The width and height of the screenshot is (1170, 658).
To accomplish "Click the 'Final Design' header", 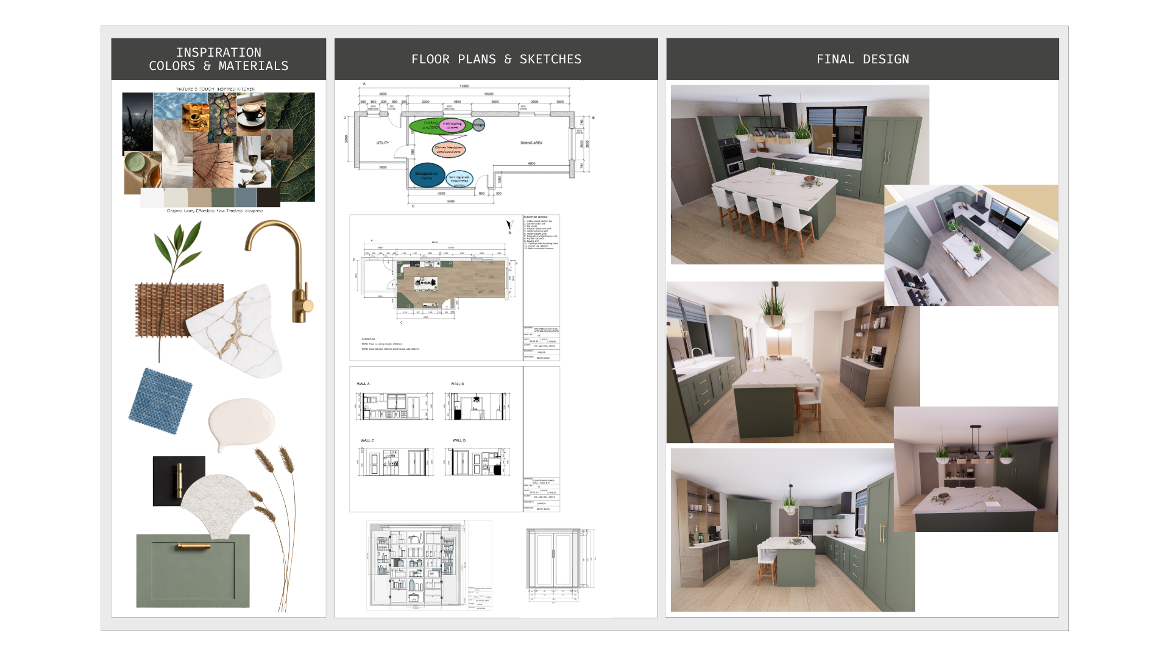I will click(862, 59).
